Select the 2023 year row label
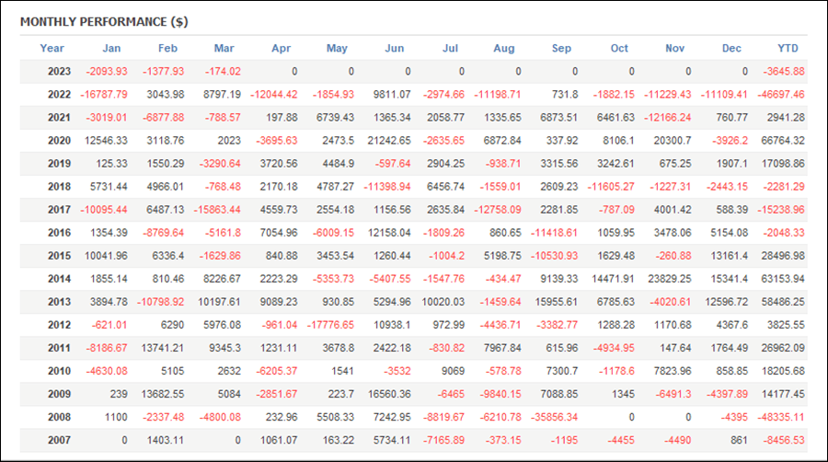This screenshot has height=462, width=828. (x=59, y=71)
